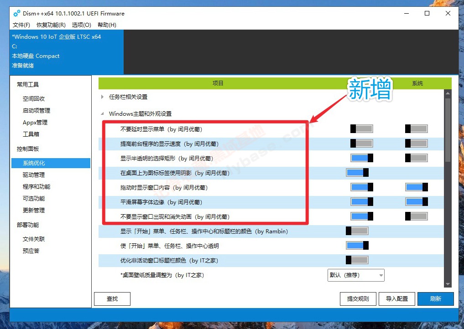Screen dimensions: 464x329
Task: Disable 不要显示窗口出现和消失动画 in 项目 column
Action: pyautogui.click(x=362, y=216)
